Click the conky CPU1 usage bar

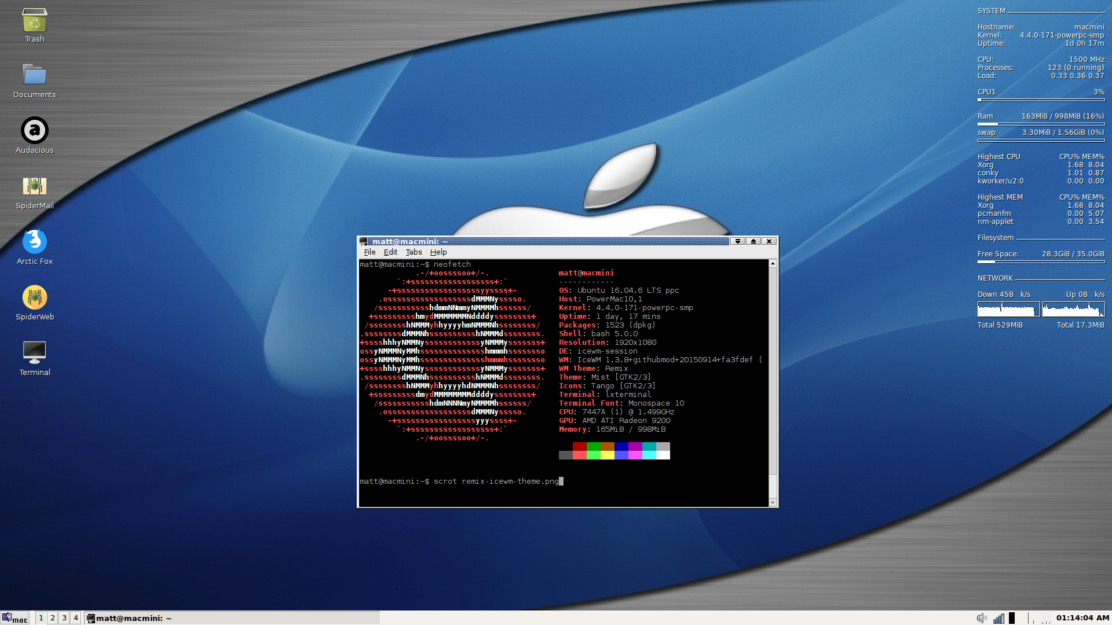(x=1041, y=100)
